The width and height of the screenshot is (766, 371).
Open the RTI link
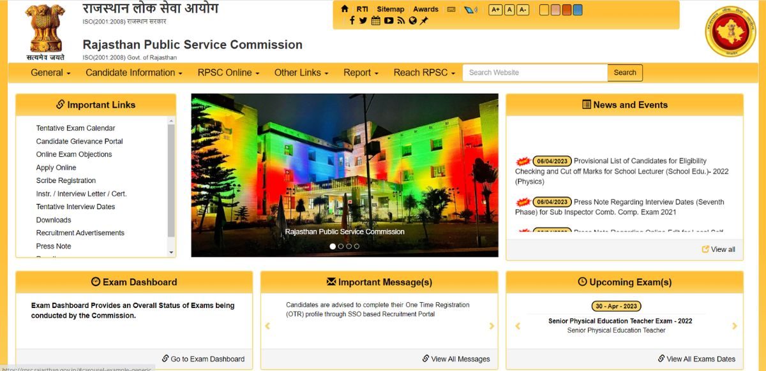click(362, 9)
